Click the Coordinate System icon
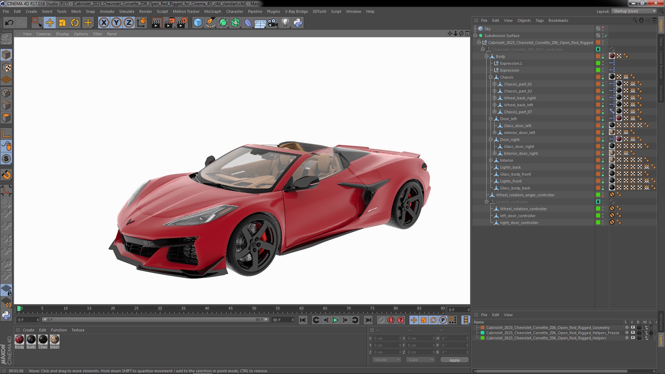 click(x=142, y=23)
